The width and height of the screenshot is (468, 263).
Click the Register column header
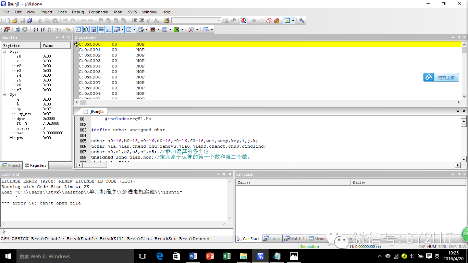tap(21, 45)
